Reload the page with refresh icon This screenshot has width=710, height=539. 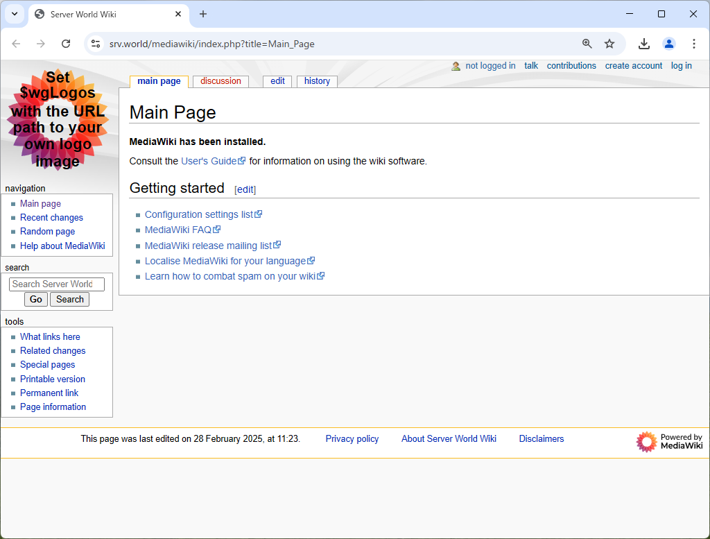pyautogui.click(x=66, y=44)
